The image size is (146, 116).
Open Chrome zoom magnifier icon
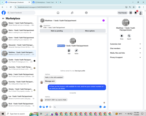(130, 7)
